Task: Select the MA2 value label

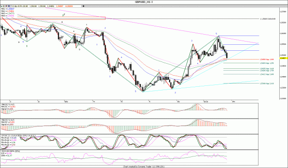Action: [7, 11]
